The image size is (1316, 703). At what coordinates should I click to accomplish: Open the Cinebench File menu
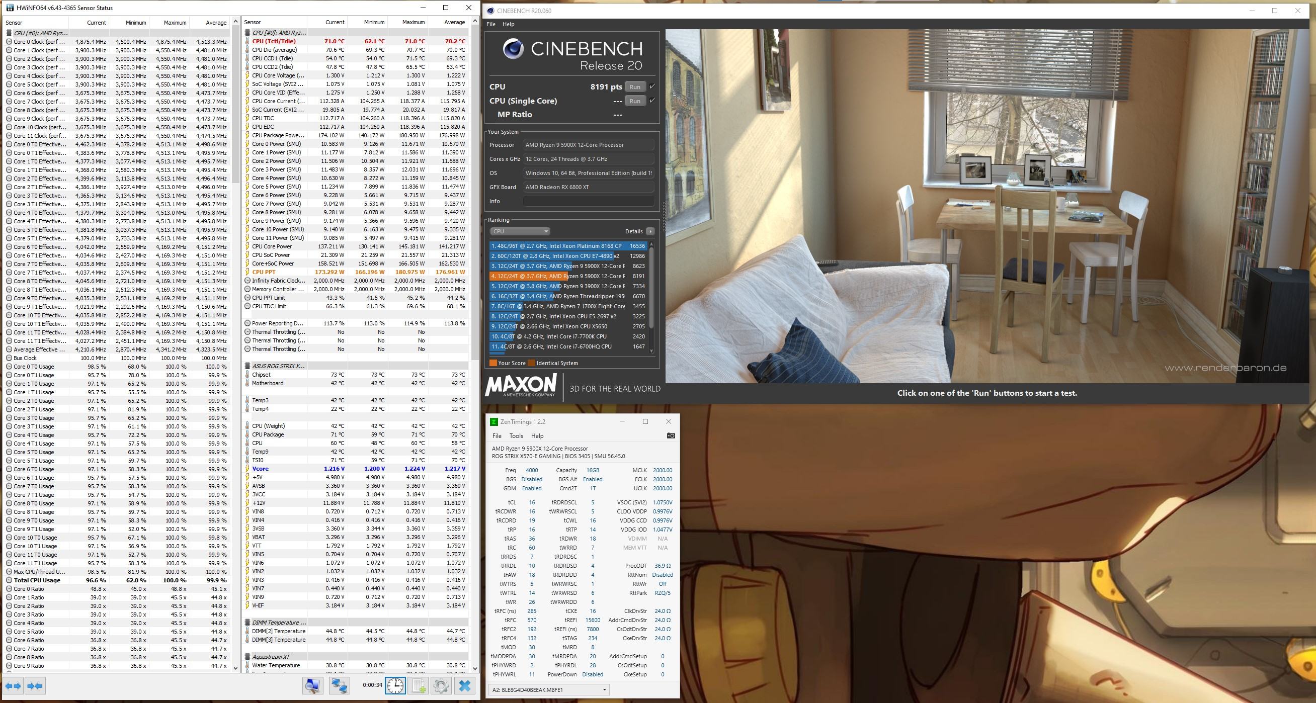(x=491, y=24)
